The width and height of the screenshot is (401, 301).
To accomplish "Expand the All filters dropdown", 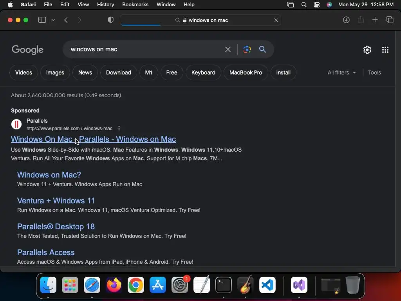I will pos(341,73).
